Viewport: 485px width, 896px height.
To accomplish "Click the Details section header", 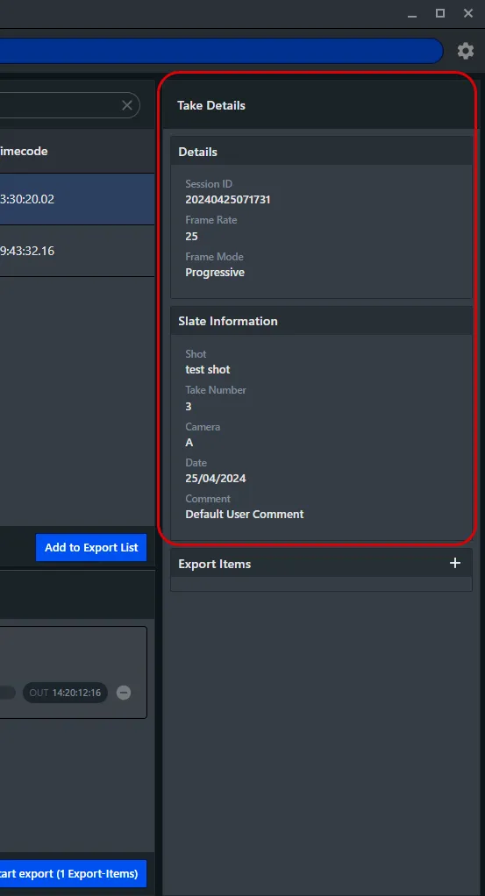I will (x=321, y=152).
